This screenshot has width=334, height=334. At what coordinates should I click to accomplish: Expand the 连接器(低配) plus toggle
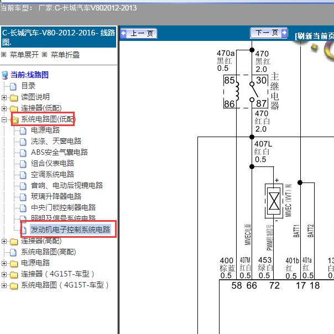pyautogui.click(x=4, y=108)
